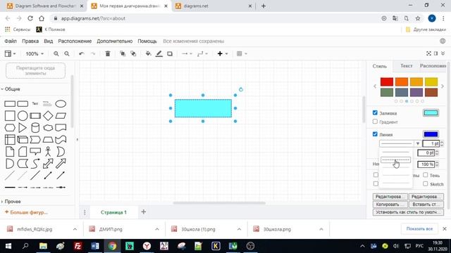
Task: Select the hexagon shape in library
Action: point(10,128)
